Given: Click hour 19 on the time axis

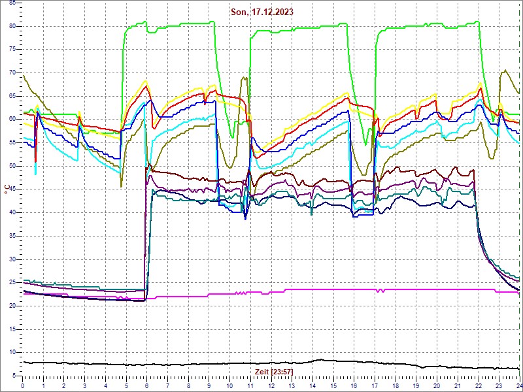Looking at the screenshot, I should pyautogui.click(x=416, y=385).
